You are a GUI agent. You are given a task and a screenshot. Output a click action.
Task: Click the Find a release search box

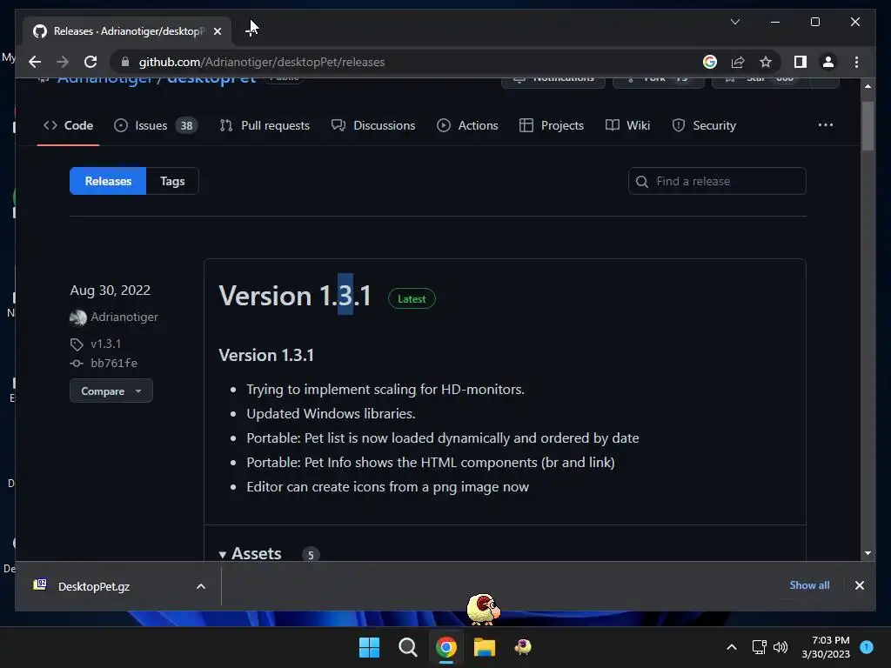(x=717, y=181)
